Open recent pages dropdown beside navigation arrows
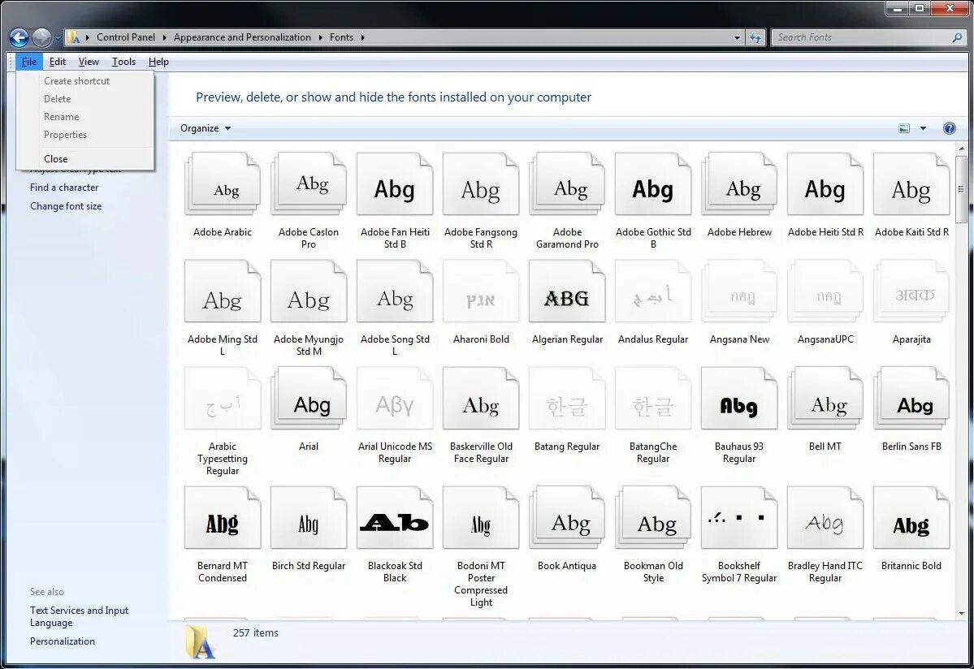Viewport: 974px width, 669px height. 58,38
